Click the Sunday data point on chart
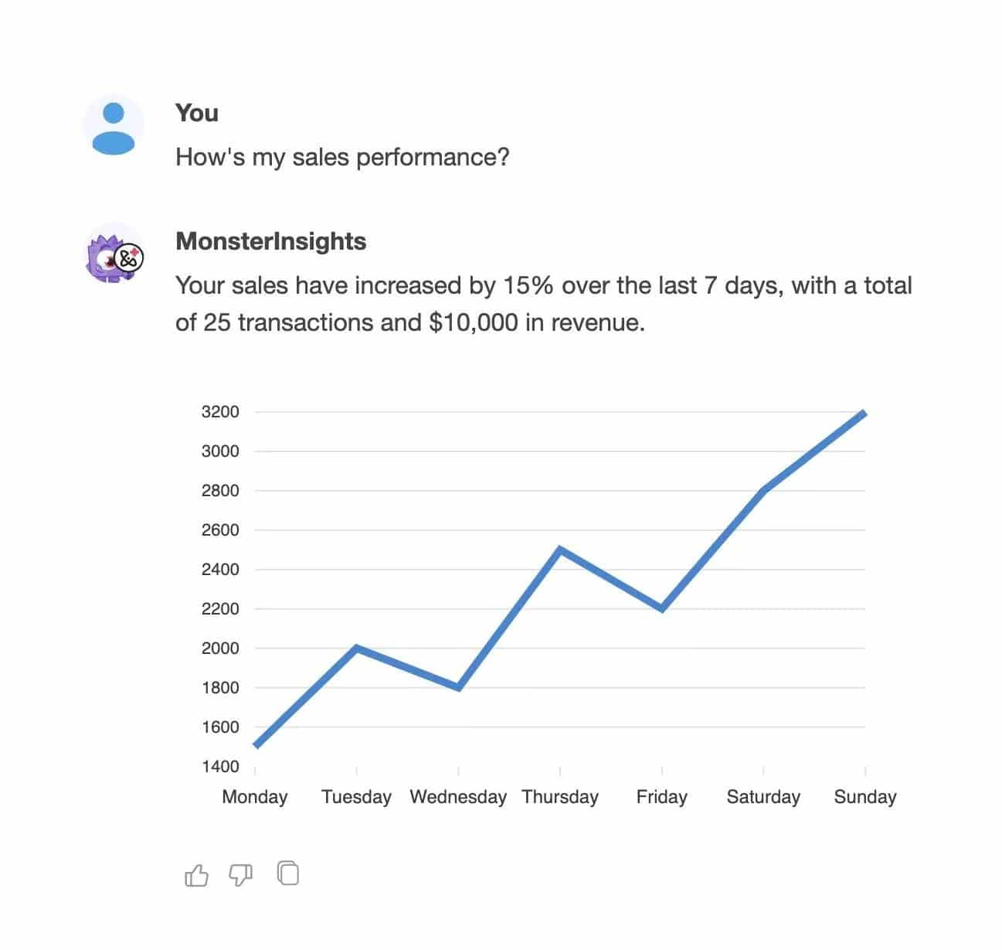 [864, 414]
